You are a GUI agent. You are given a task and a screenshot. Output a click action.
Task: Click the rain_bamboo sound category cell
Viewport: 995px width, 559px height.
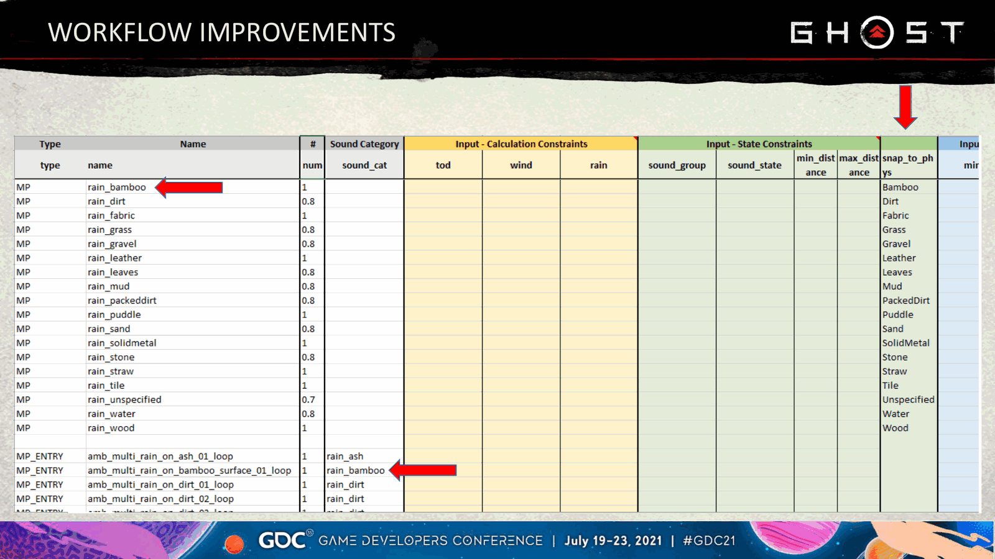364,470
